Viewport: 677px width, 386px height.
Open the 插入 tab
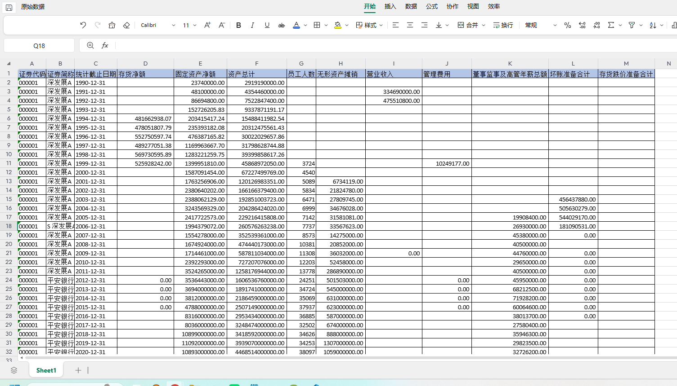click(390, 6)
